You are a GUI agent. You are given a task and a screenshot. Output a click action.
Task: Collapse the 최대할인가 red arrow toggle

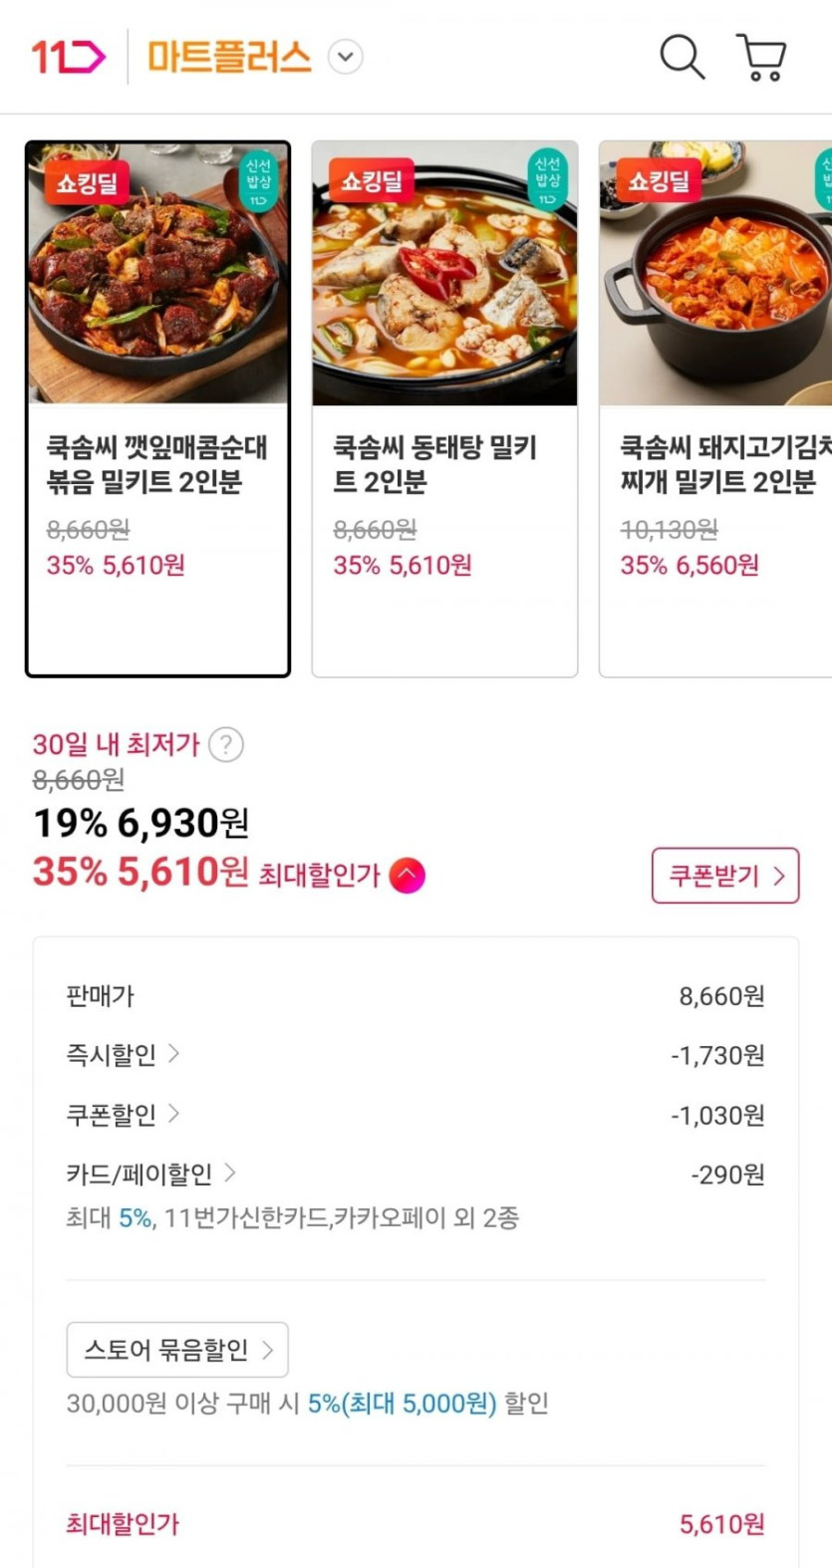pos(407,876)
